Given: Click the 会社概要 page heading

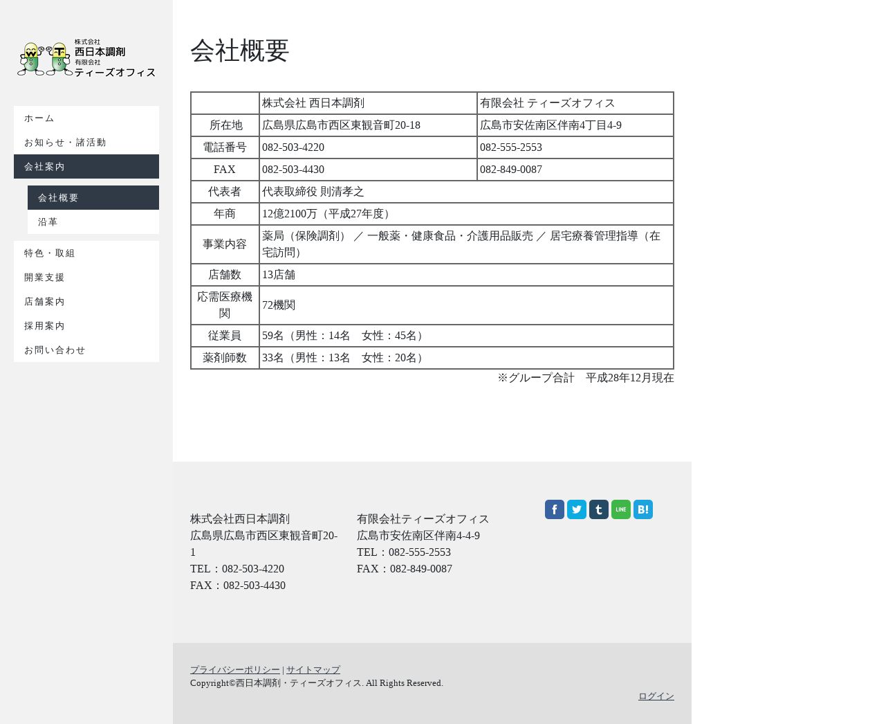Looking at the screenshot, I should pyautogui.click(x=240, y=51).
